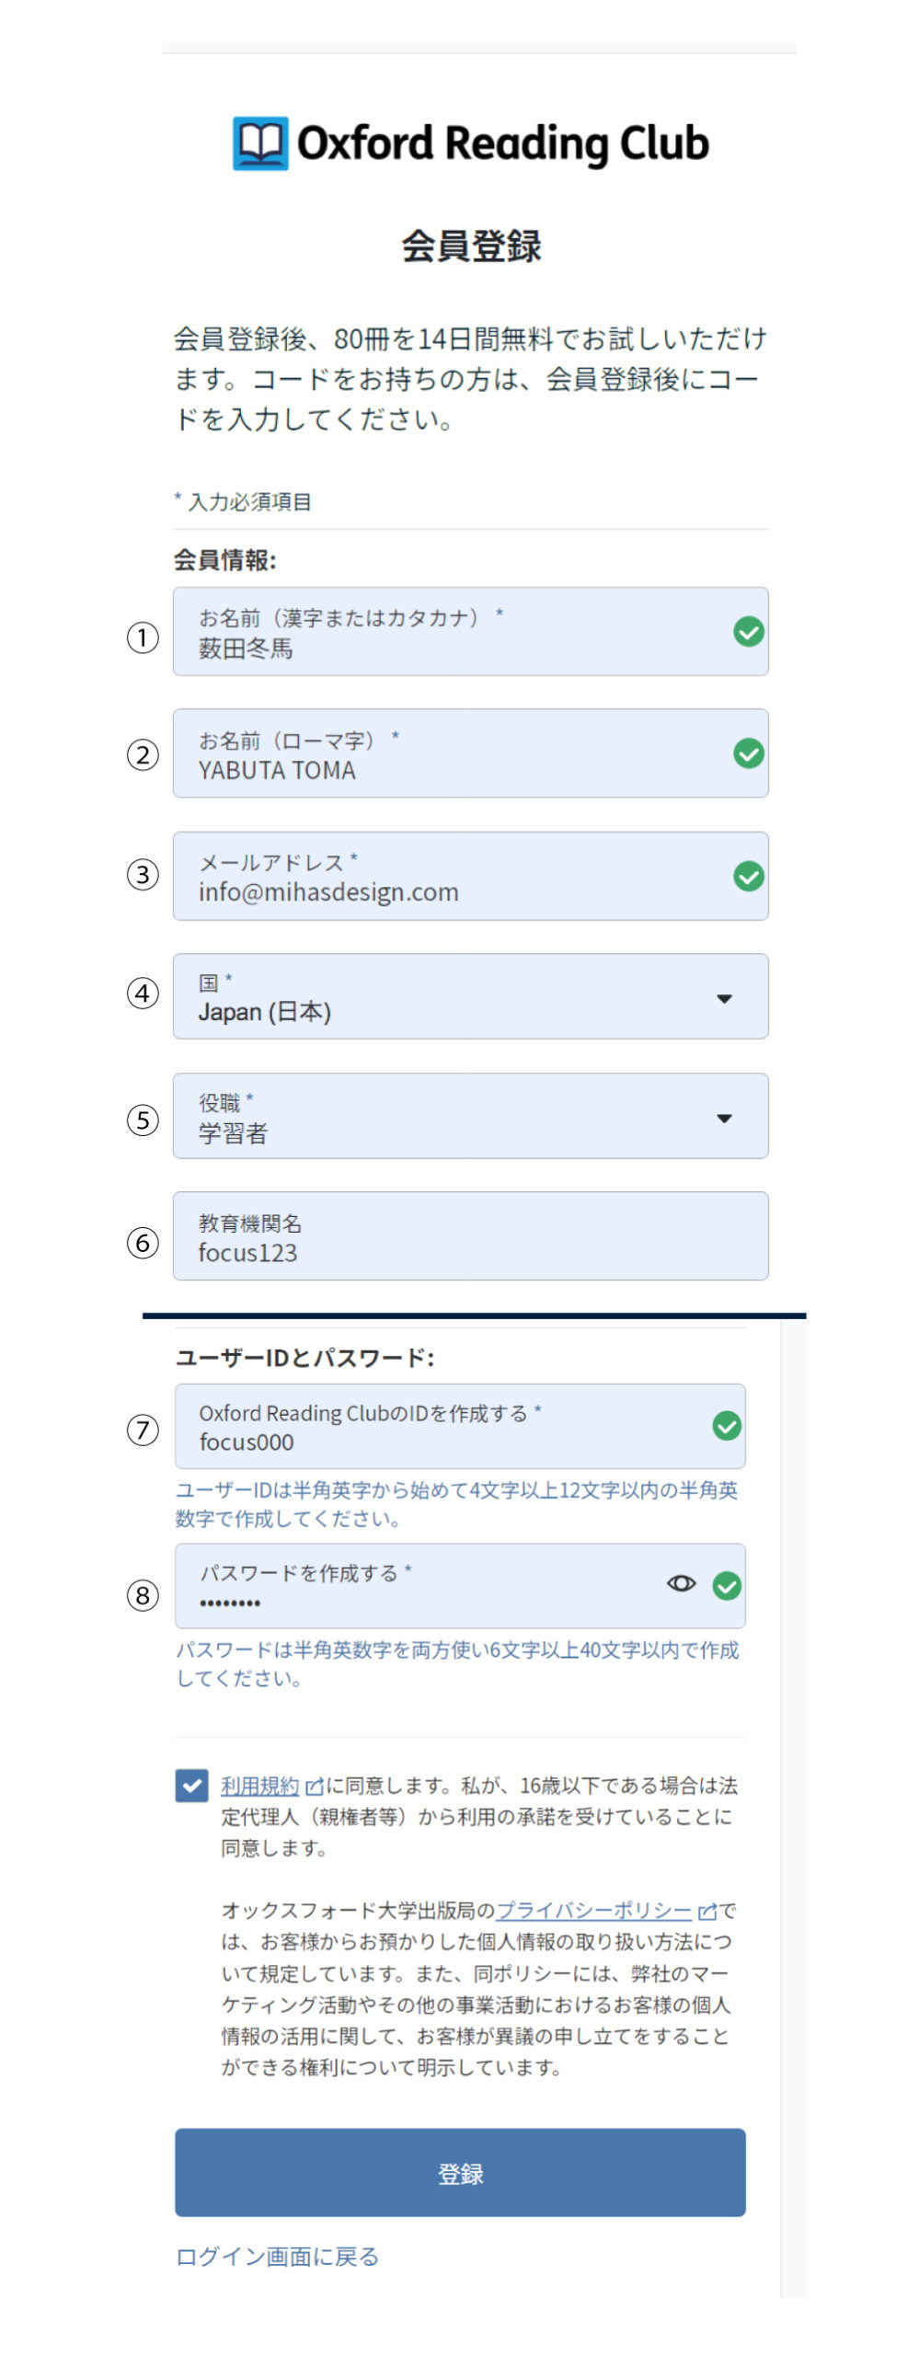919x2355 pixels.
Task: Click external link icon beside 利用規約
Action: tap(314, 1786)
